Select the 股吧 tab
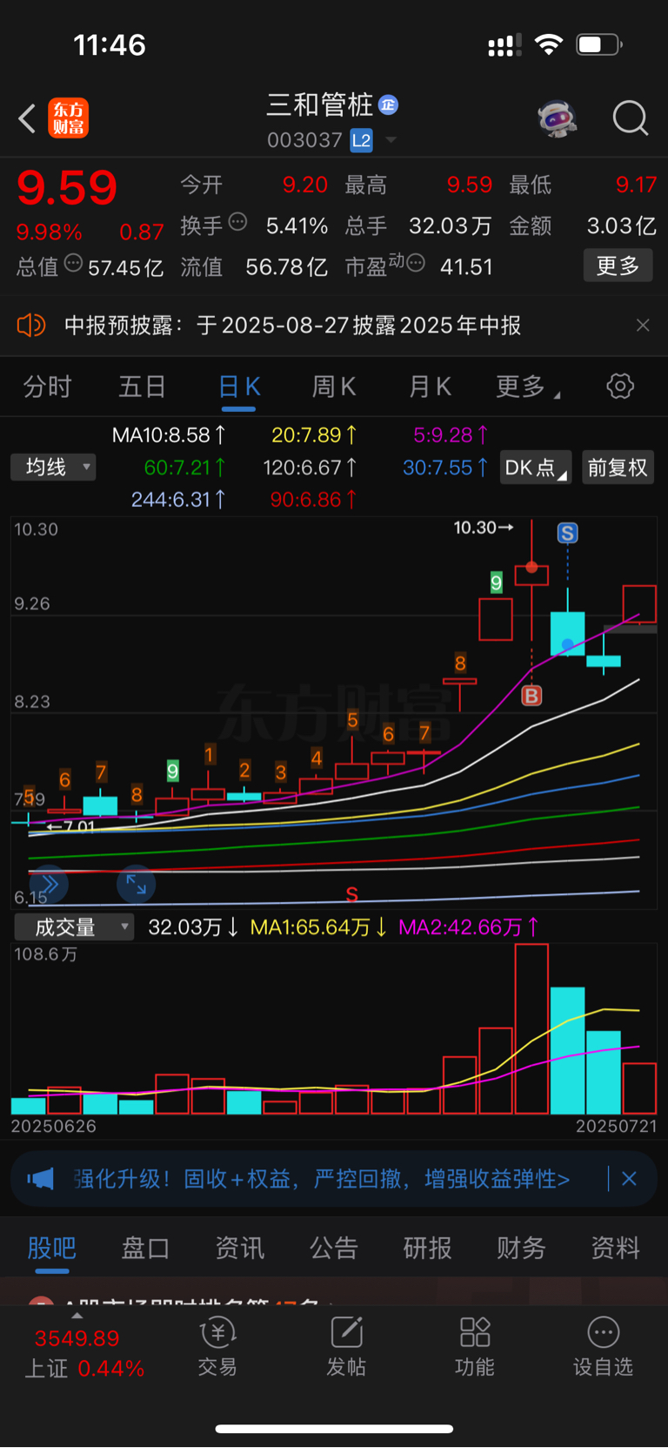668x1448 pixels. pyautogui.click(x=52, y=1248)
